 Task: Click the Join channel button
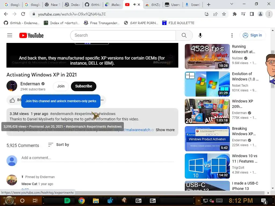pos(61,86)
